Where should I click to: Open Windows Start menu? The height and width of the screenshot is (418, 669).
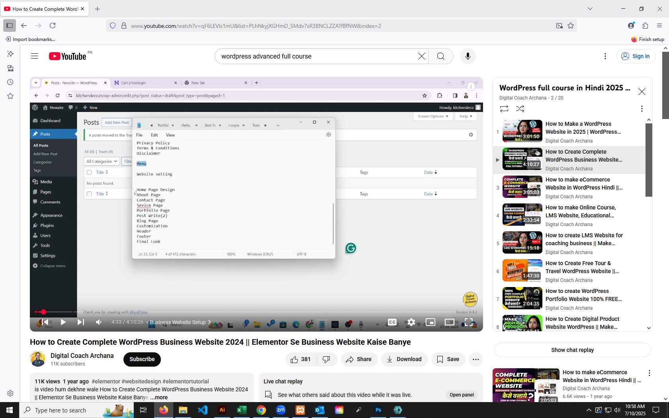(x=10, y=410)
